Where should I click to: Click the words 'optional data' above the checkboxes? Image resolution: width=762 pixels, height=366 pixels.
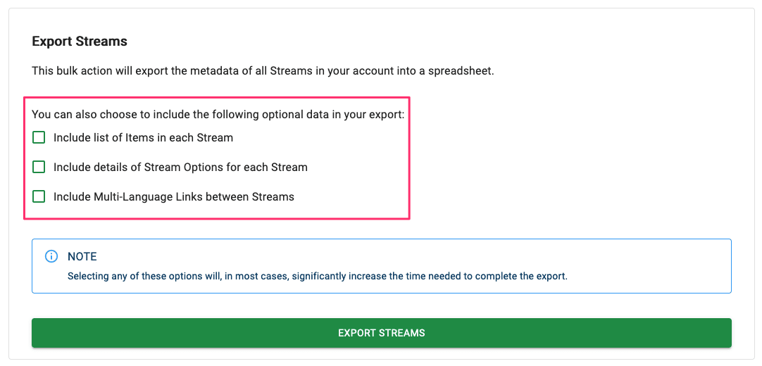[294, 115]
